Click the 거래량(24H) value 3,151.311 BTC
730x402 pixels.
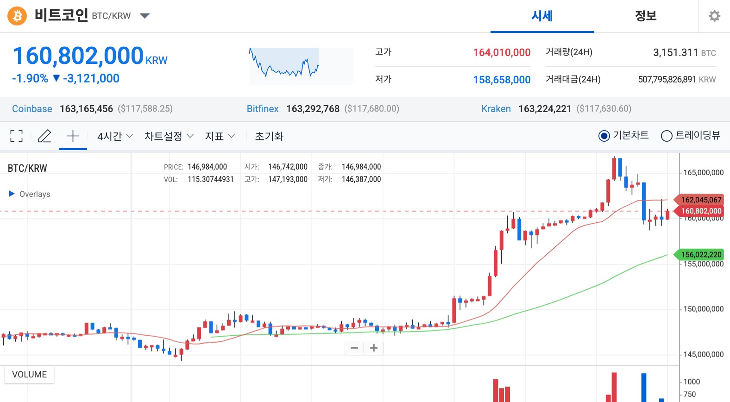pos(684,52)
